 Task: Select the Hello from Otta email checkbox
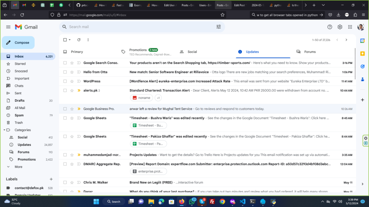[x=65, y=72]
